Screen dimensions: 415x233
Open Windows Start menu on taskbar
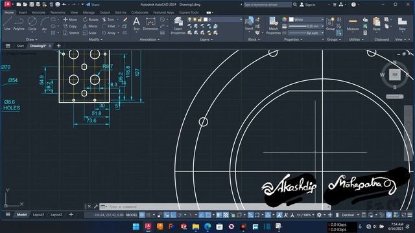pos(136,227)
